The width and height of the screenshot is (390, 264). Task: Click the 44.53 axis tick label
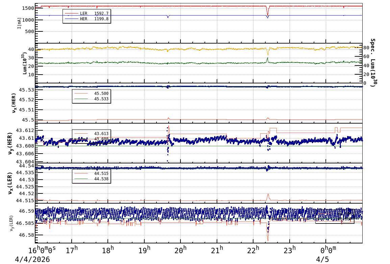click(x=27, y=180)
